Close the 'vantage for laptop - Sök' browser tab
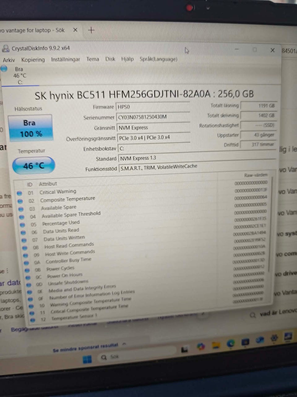Image resolution: width=297 pixels, height=397 pixels. click(75, 30)
